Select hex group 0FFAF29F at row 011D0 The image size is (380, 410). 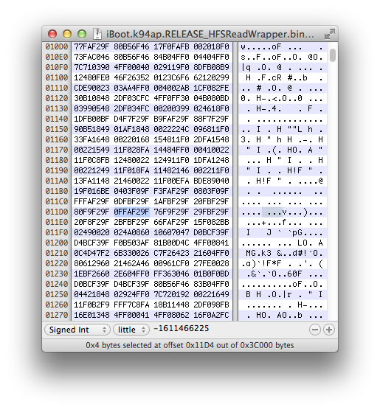coord(131,212)
